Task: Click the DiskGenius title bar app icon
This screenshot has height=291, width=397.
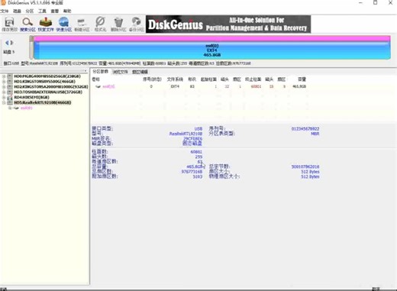Action: [x=3, y=3]
